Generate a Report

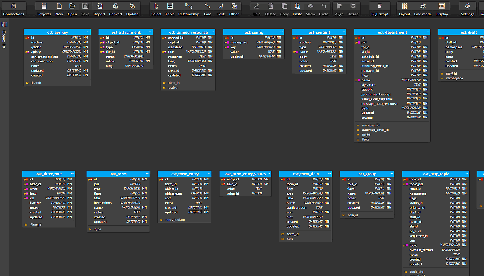(100, 9)
